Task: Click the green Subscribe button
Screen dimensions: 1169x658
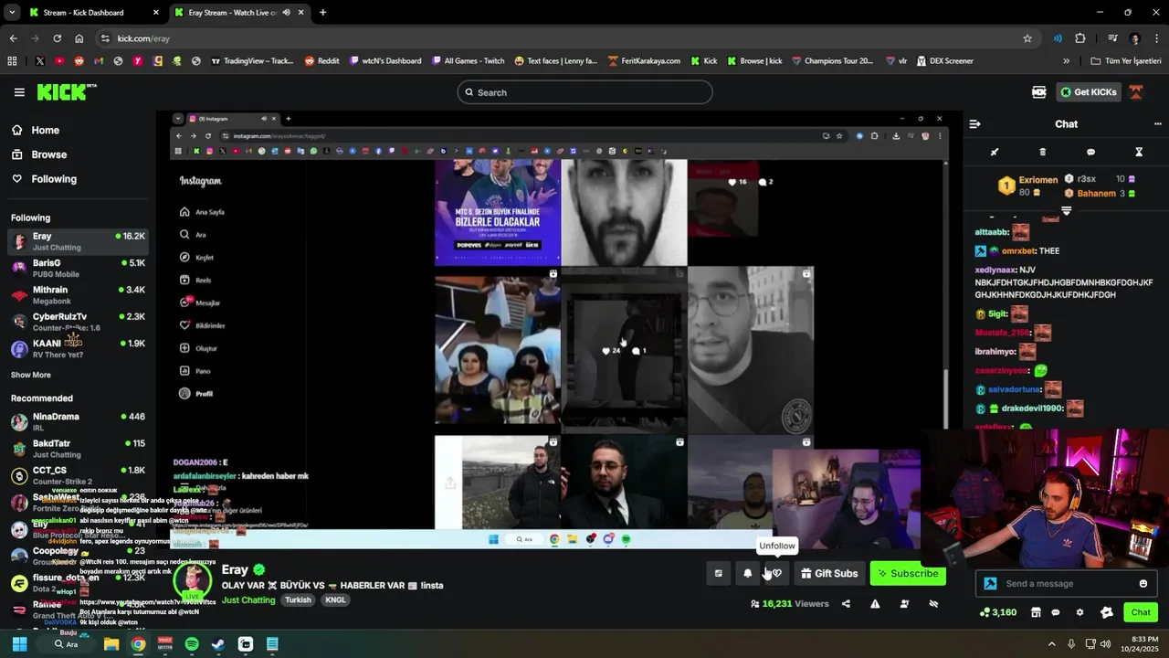Action: [908, 573]
